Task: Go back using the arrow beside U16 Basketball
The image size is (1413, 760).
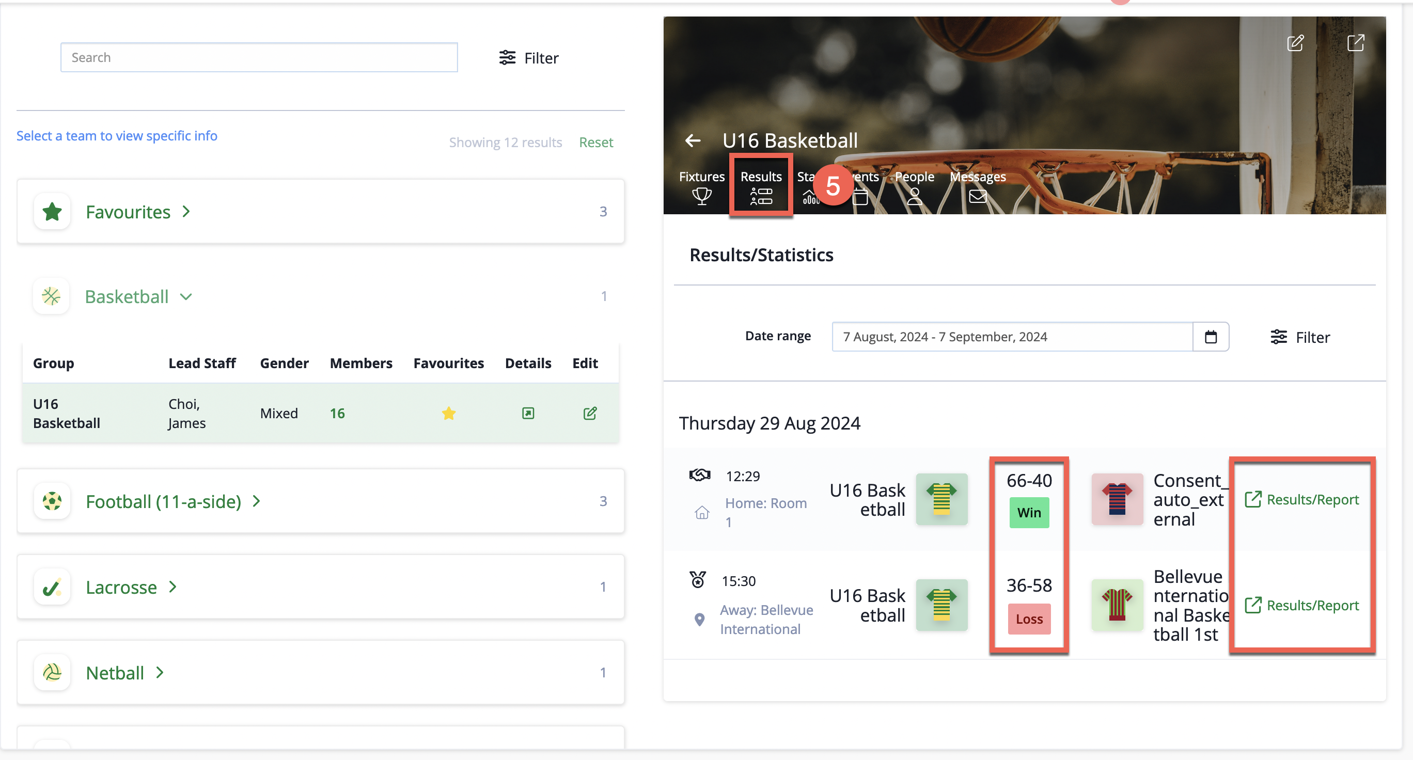Action: (693, 141)
